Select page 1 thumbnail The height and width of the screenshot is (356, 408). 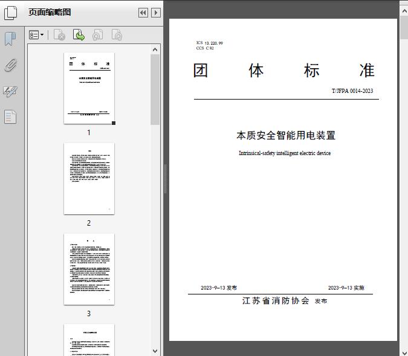point(89,88)
